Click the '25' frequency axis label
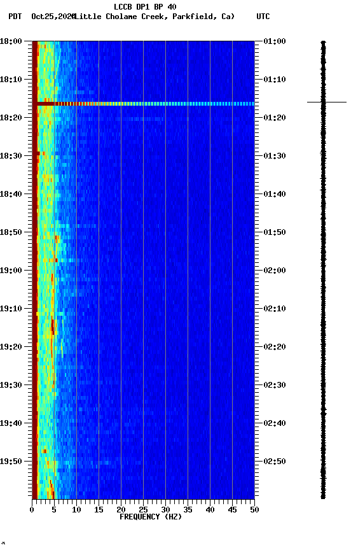The width and height of the screenshot is (351, 550). pos(143,510)
